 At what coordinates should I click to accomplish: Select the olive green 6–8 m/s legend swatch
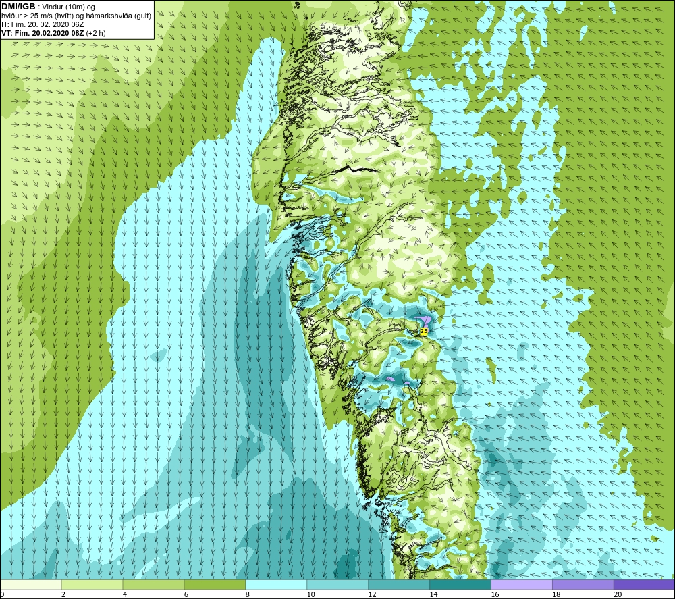215,584
